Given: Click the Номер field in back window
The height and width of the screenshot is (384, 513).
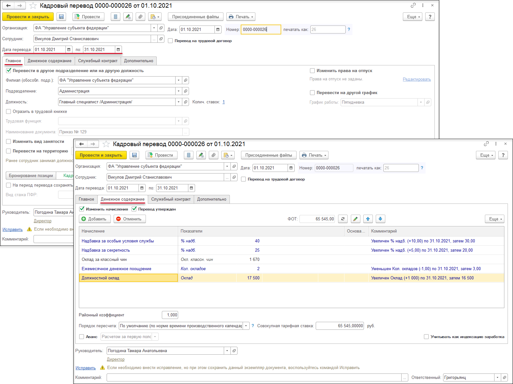Looking at the screenshot, I should pyautogui.click(x=260, y=29).
